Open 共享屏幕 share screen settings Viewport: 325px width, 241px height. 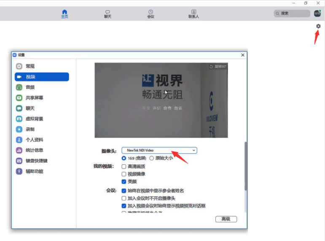tap(42, 98)
